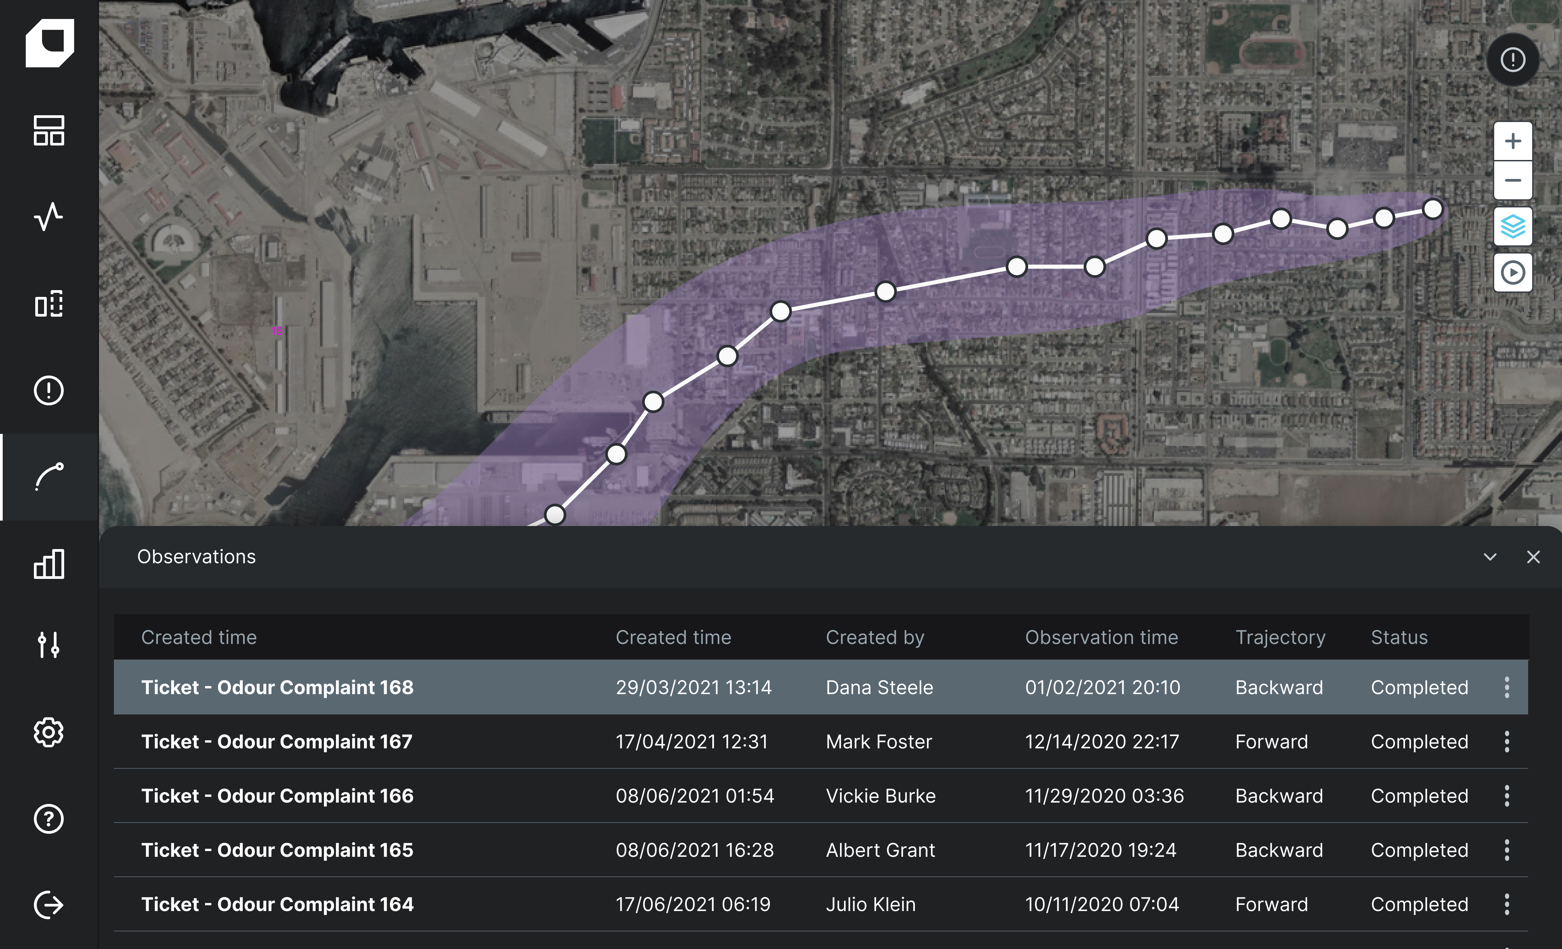Viewport: 1562px width, 949px height.
Task: Collapse the Observations panel with chevron
Action: pyautogui.click(x=1490, y=557)
